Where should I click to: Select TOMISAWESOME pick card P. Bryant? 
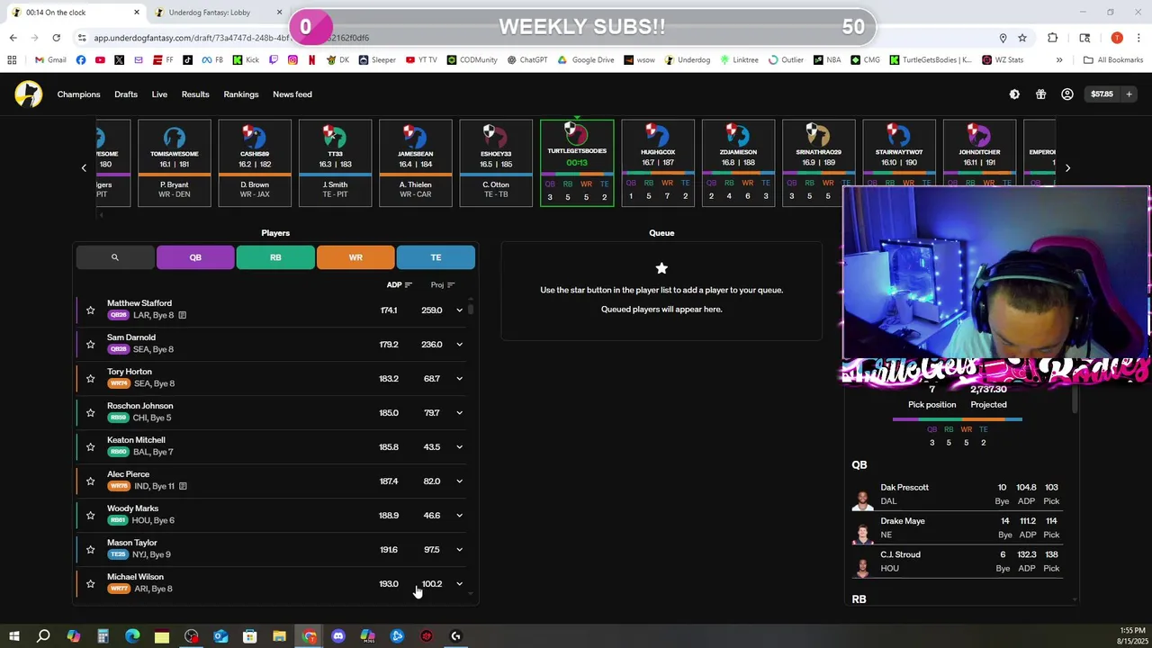[175, 163]
